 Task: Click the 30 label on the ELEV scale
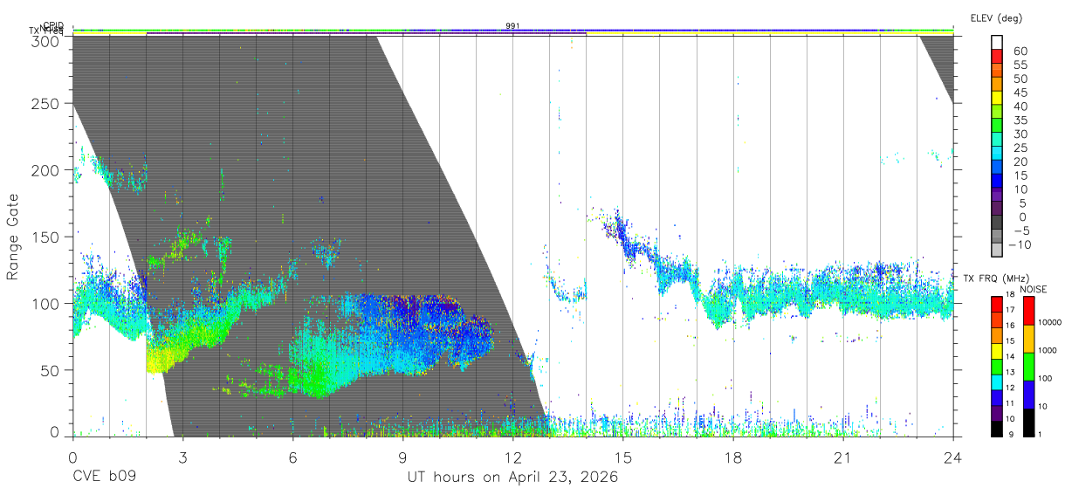point(1020,134)
